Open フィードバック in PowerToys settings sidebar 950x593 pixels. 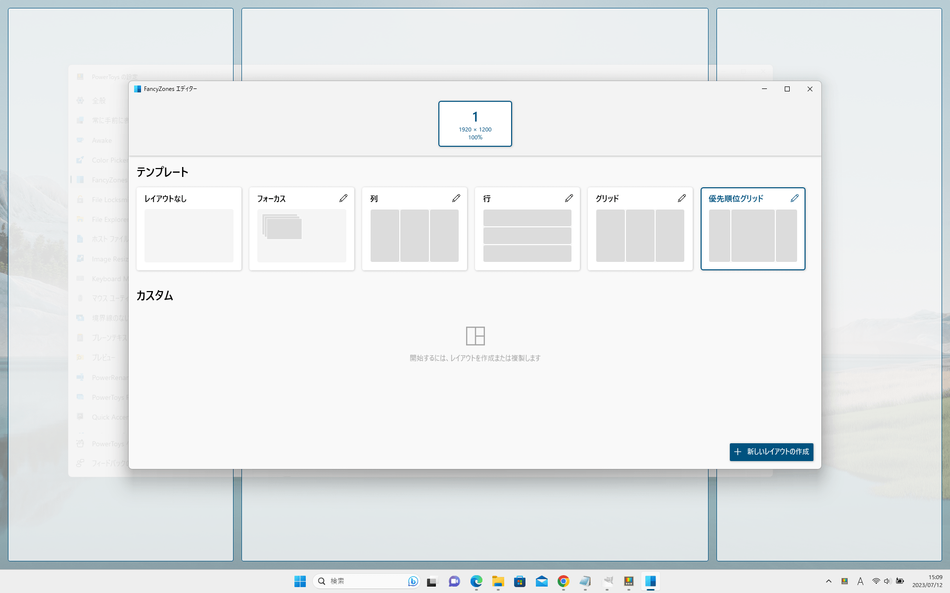point(99,464)
